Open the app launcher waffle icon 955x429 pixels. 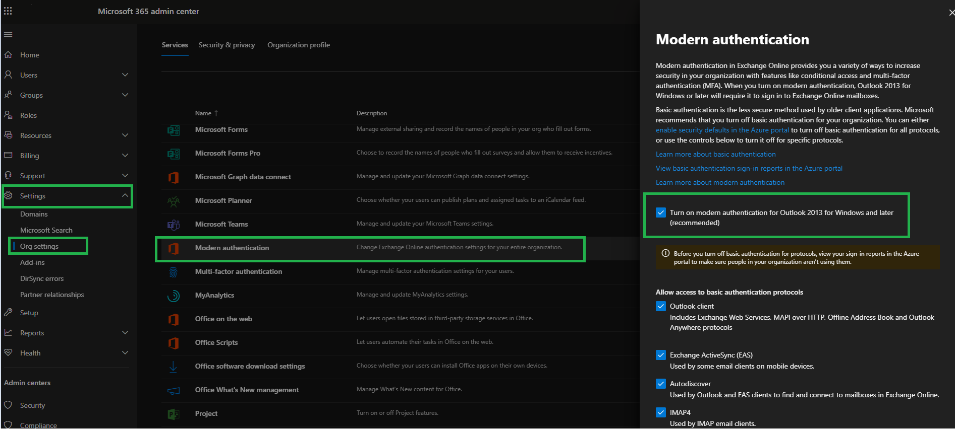(x=8, y=11)
